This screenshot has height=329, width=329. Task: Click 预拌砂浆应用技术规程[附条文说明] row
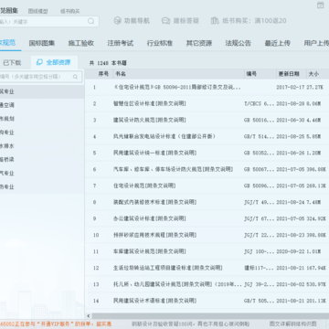[207, 235]
